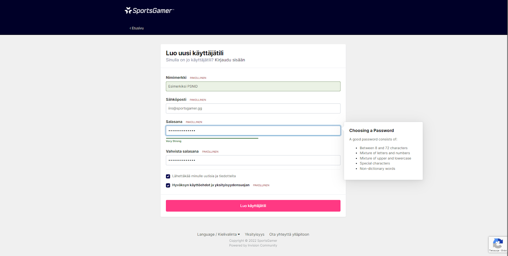The height and width of the screenshot is (256, 508).
Task: Click the SportsGamer logo in the header
Action: tap(149, 11)
